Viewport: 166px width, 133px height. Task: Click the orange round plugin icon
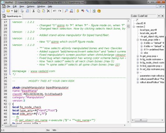pyautogui.click(x=99, y=11)
